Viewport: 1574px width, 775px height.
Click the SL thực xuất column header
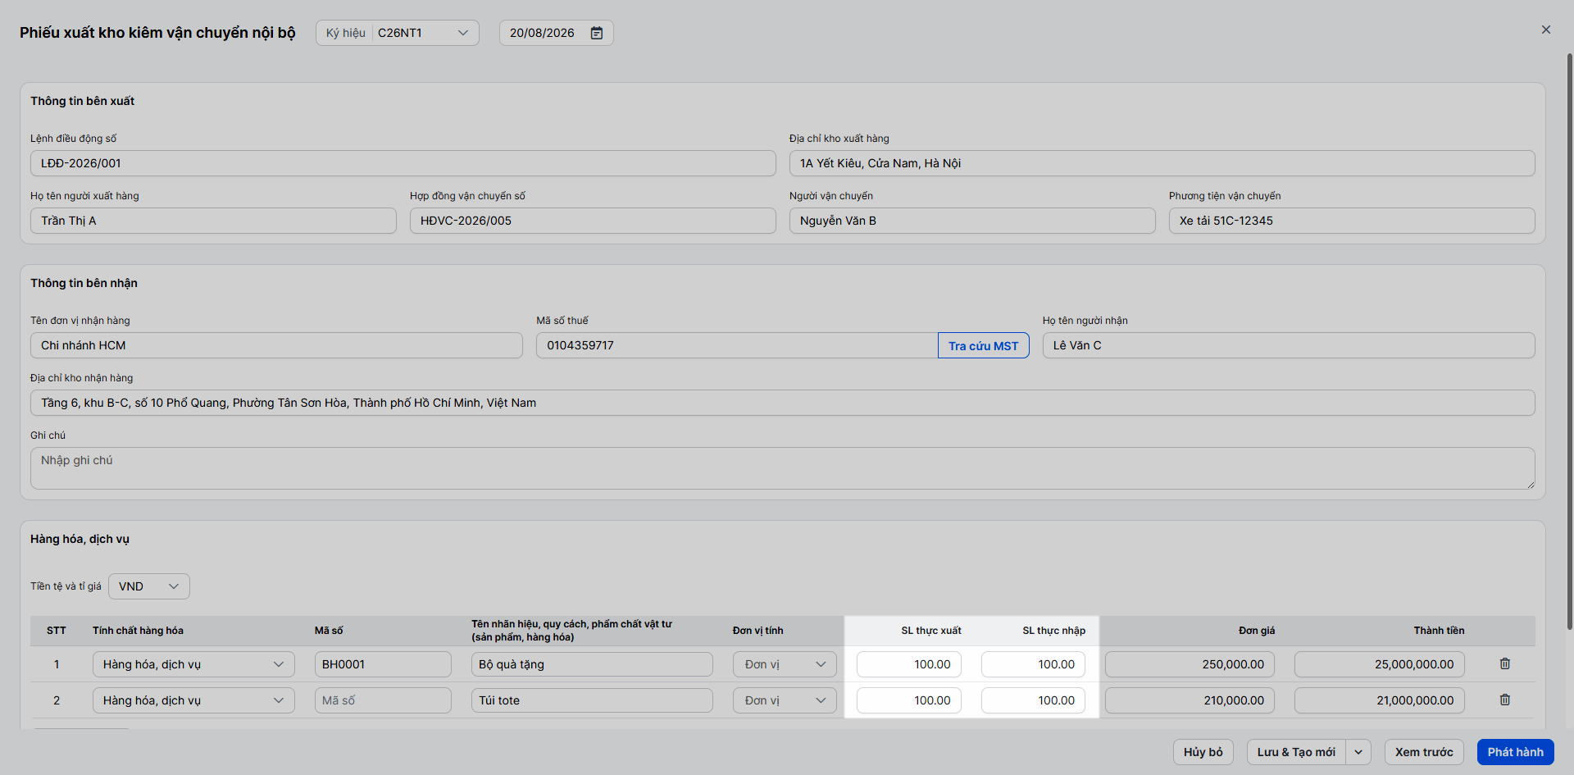click(931, 631)
